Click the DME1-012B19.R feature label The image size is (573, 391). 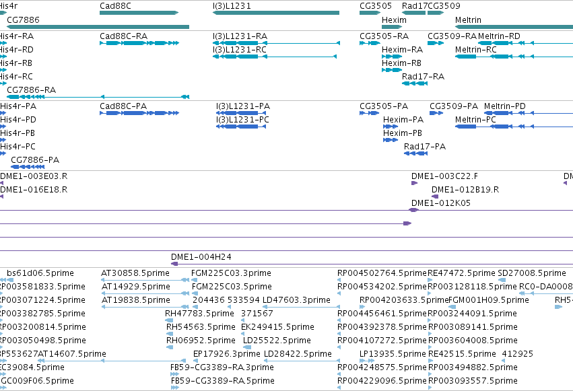[465, 190]
